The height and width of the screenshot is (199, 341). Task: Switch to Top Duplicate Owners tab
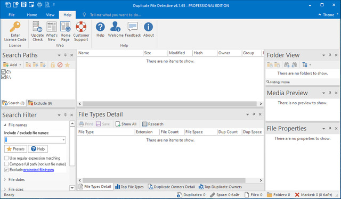pyautogui.click(x=220, y=187)
